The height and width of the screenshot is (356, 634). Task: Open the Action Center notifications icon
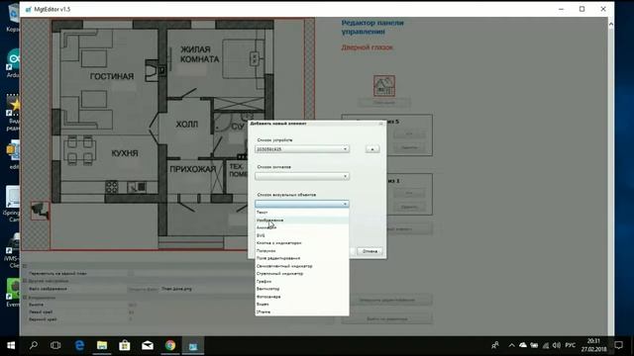click(x=618, y=345)
